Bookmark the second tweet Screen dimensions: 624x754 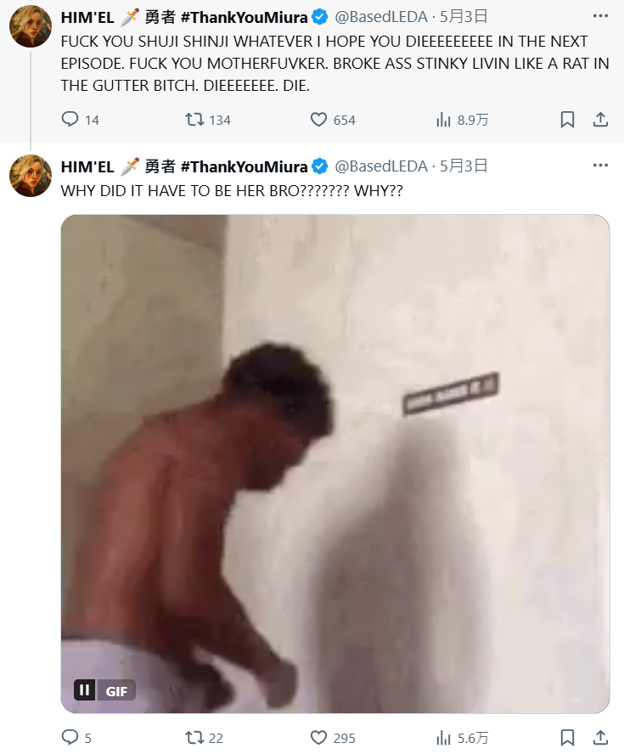point(567,738)
